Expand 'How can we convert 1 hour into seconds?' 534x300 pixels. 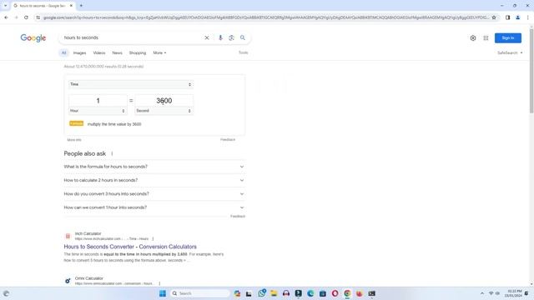[154, 207]
